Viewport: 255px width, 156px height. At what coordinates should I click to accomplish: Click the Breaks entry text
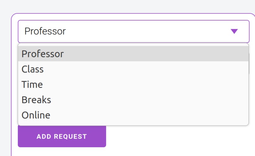[x=36, y=100]
